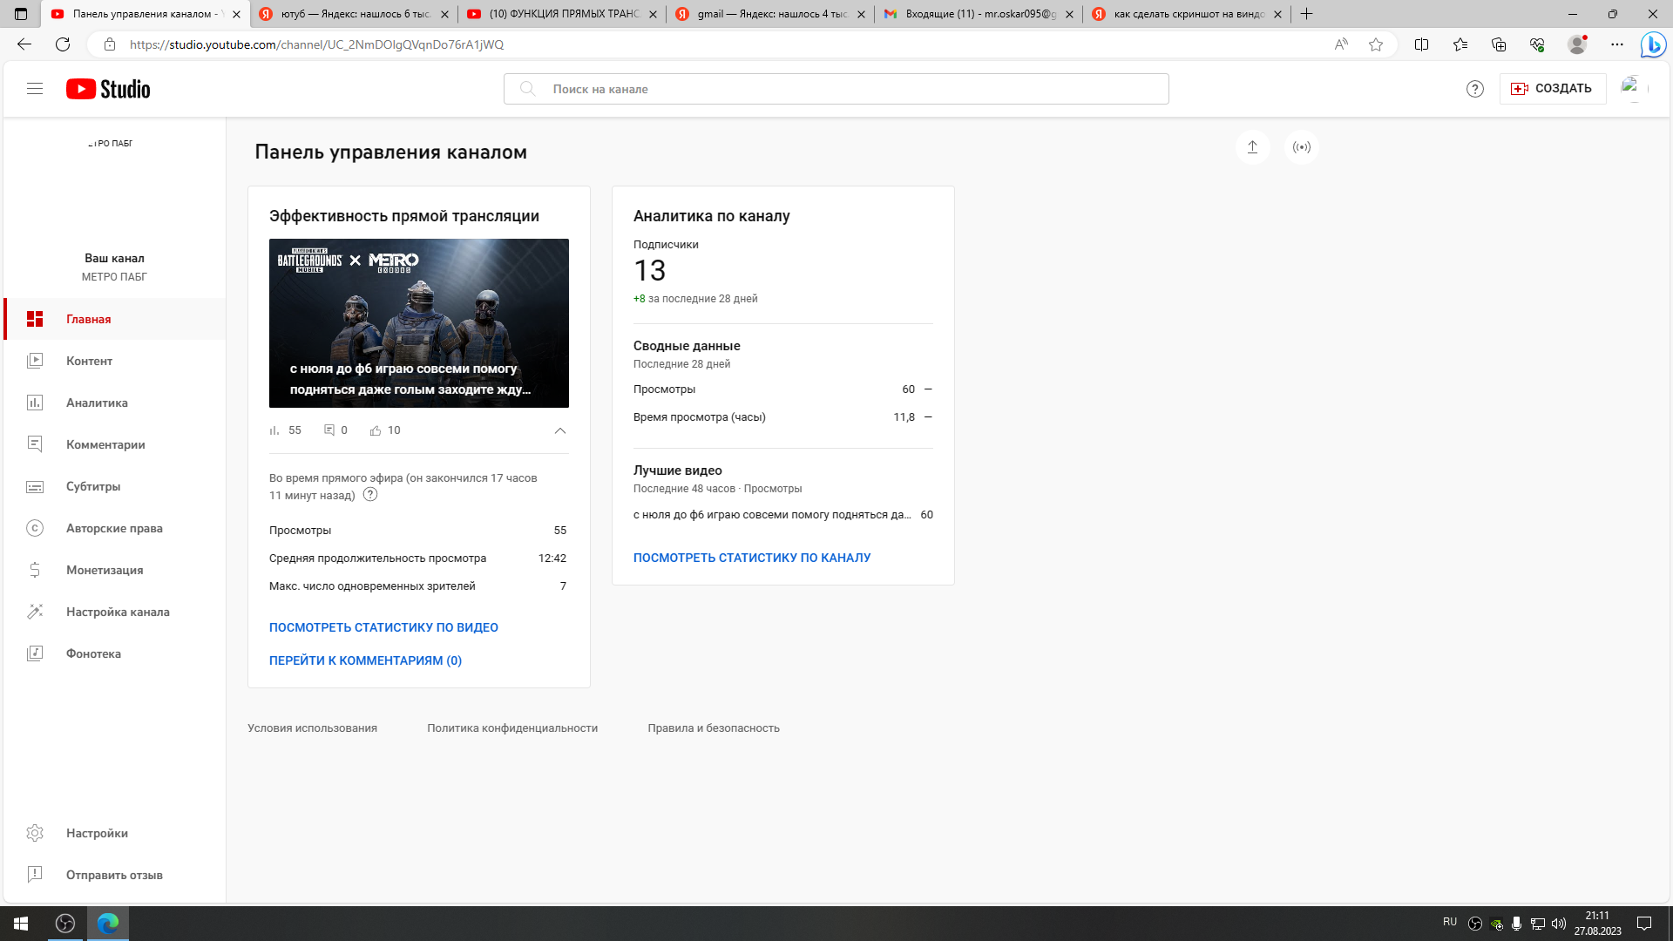1673x941 pixels.
Task: Click the YouTube Studio logo
Action: (108, 89)
